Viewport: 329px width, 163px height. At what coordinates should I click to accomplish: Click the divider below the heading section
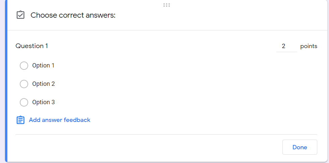[166, 30]
